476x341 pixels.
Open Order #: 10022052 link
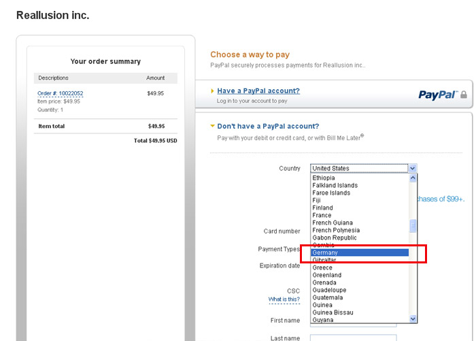pos(60,93)
